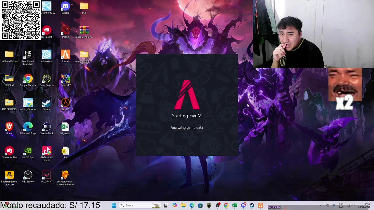374x210 pixels.
Task: Launch Dota 2 from the desktop
Action: coord(65,32)
